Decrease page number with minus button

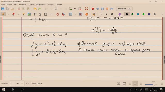tap(18, 84)
